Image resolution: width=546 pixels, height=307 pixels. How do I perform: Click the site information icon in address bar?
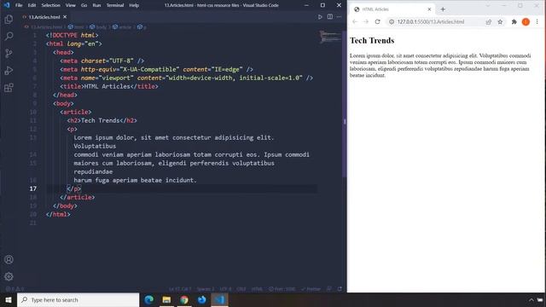tap(392, 21)
